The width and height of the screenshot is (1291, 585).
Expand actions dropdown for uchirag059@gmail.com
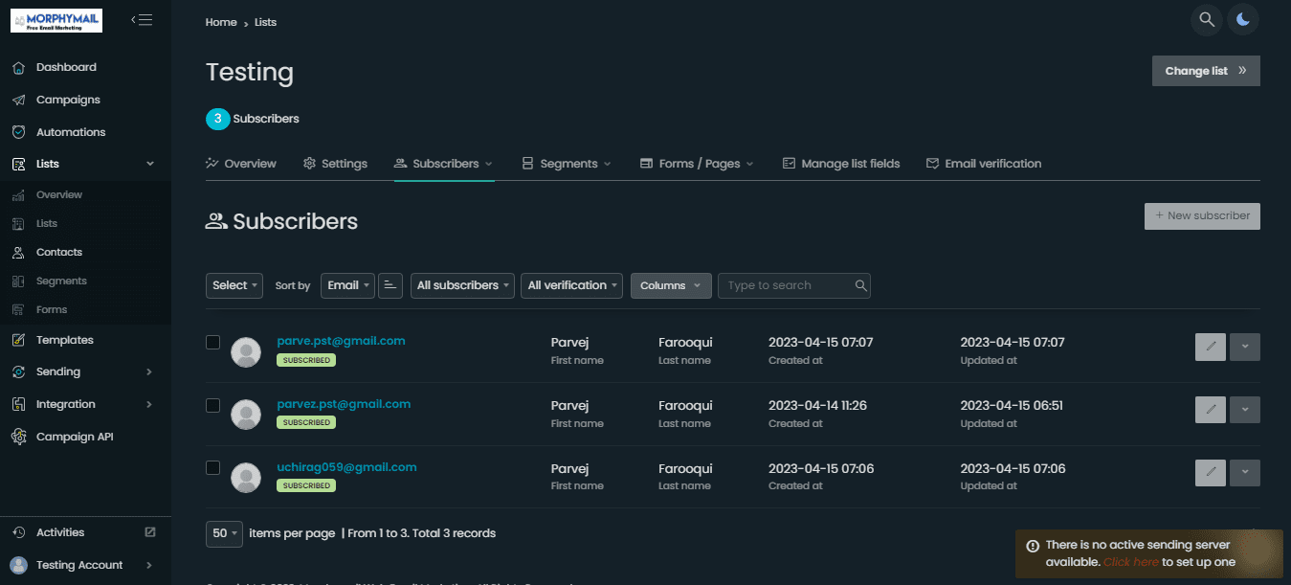click(x=1245, y=473)
